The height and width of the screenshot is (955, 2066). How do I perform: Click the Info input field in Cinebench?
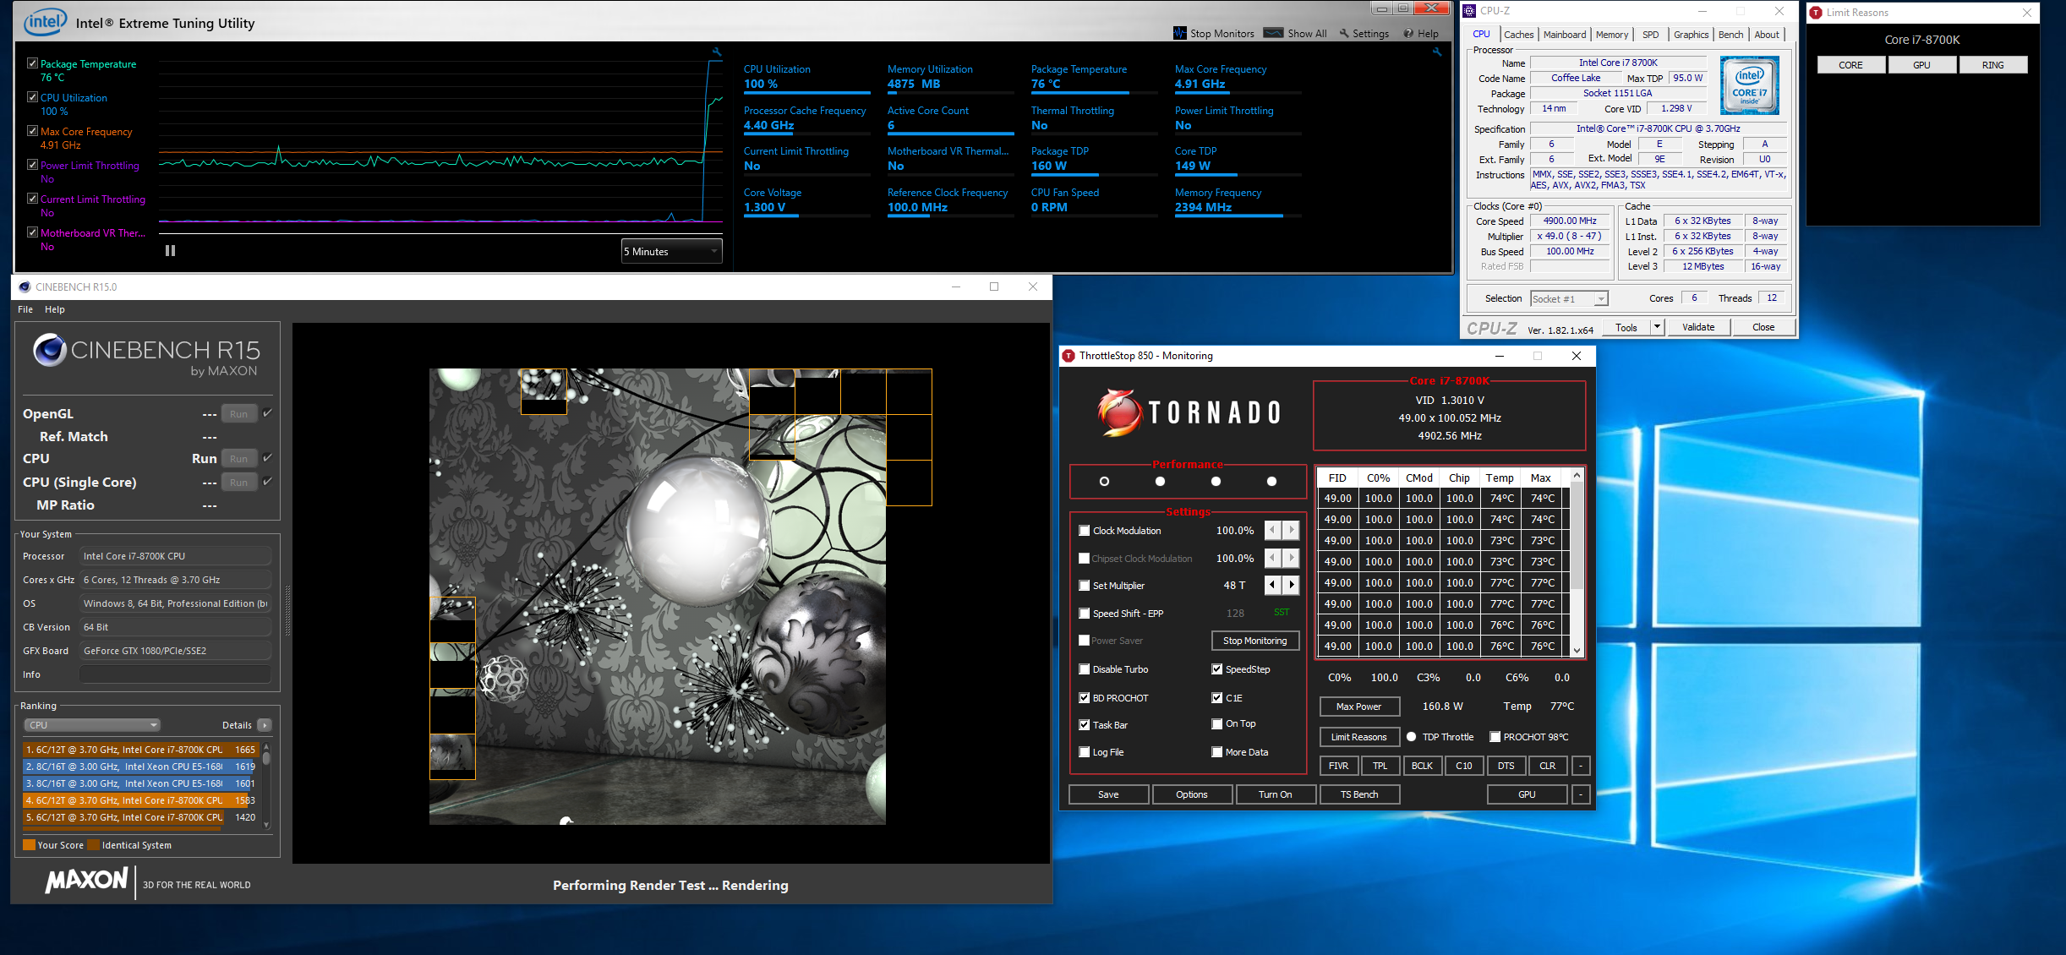(x=175, y=674)
